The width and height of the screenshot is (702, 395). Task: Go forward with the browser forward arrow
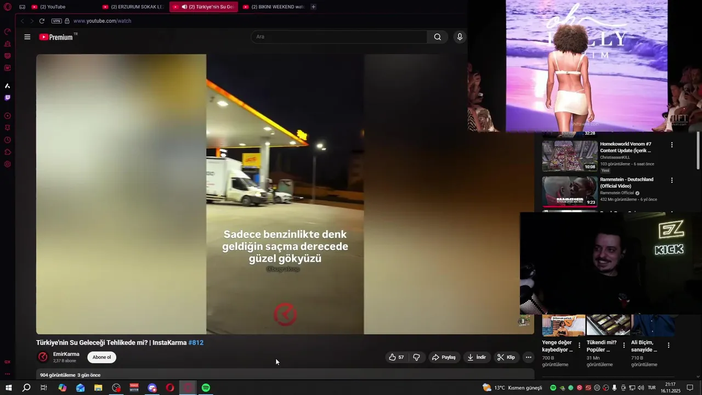tap(32, 21)
